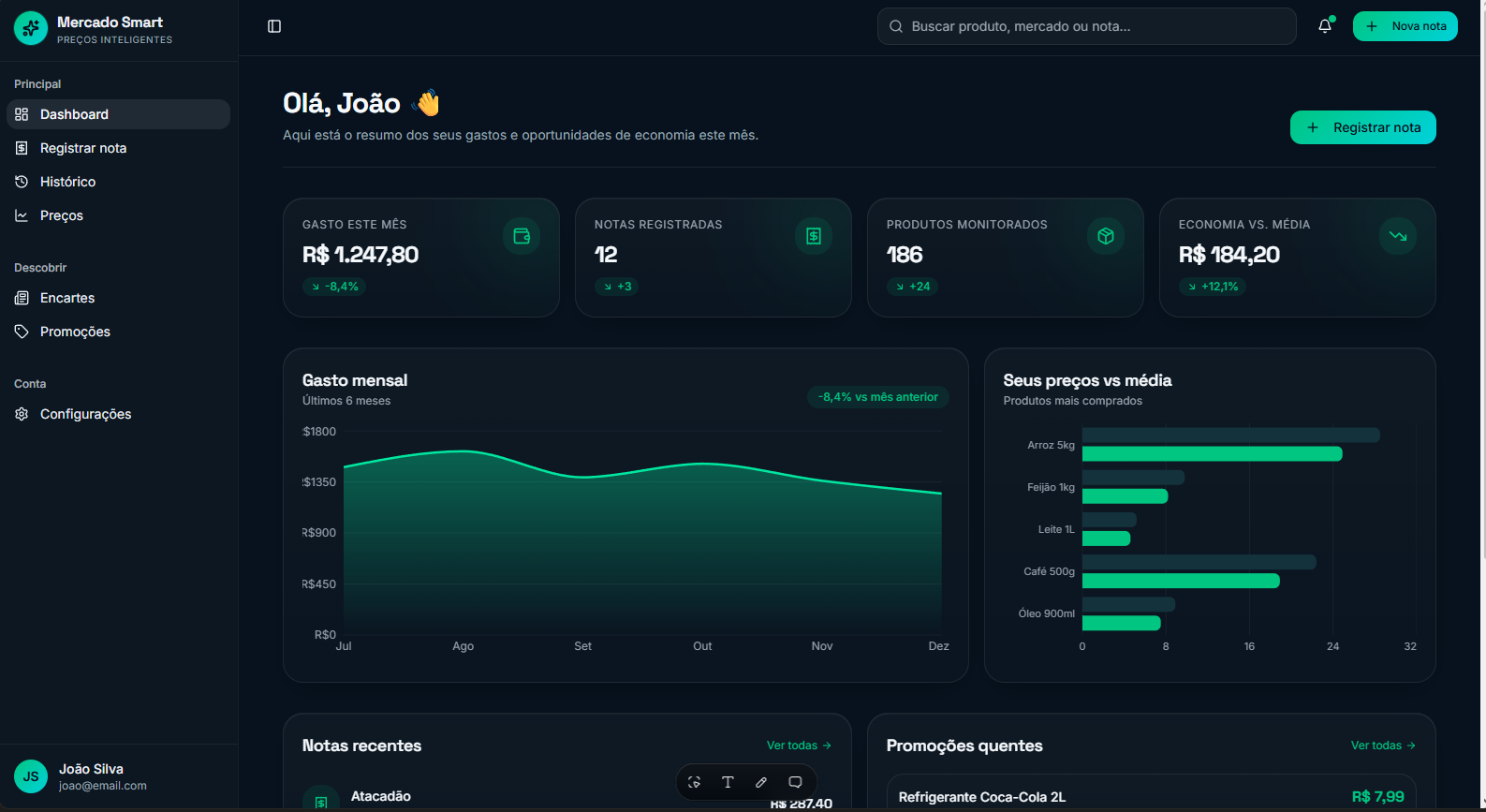Click the Dashboard grid icon
1486x812 pixels.
tap(22, 114)
